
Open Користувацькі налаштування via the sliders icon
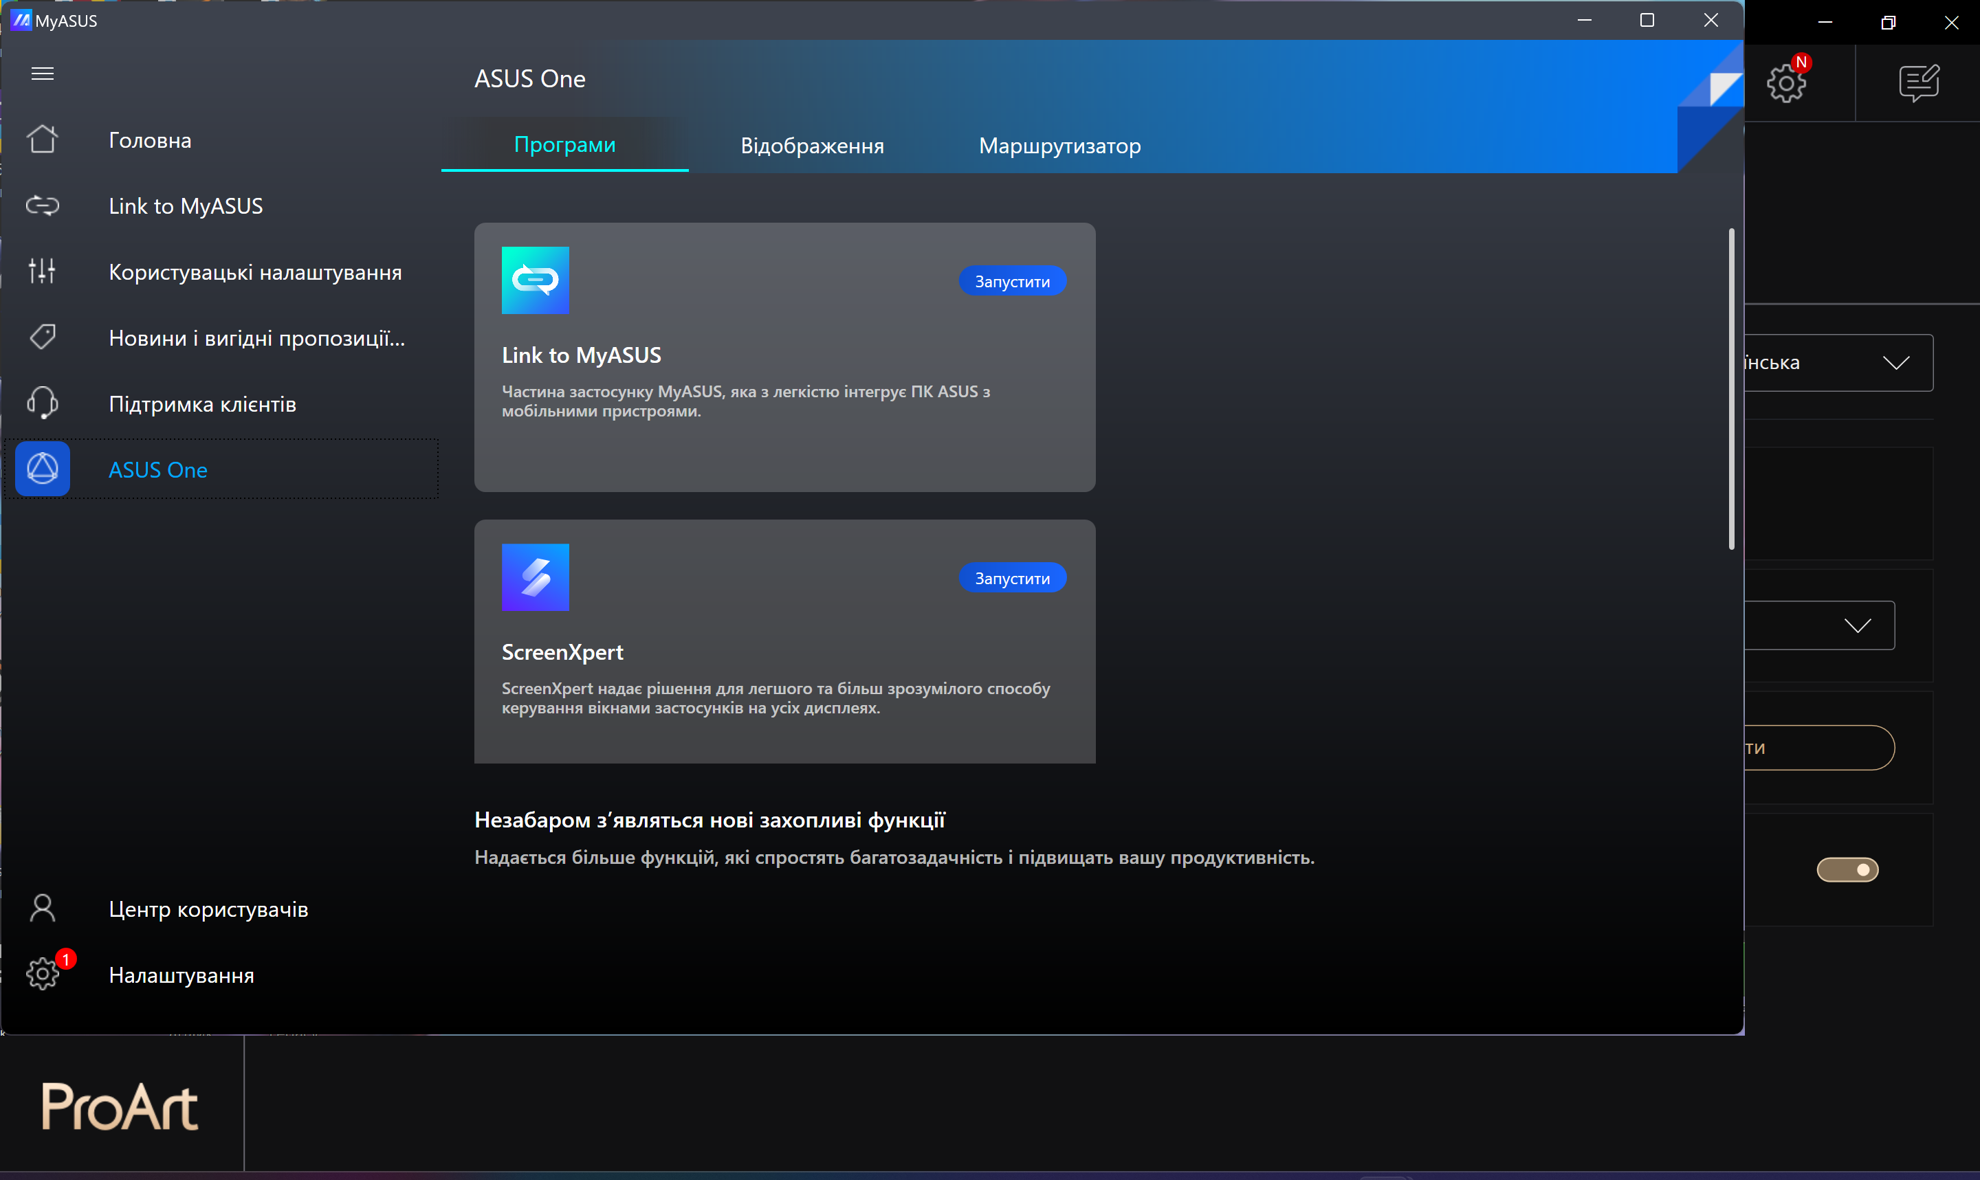coord(42,270)
